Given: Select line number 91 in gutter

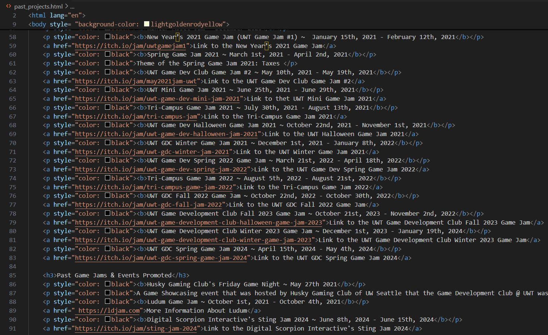Looking at the screenshot, I should 13,328.
